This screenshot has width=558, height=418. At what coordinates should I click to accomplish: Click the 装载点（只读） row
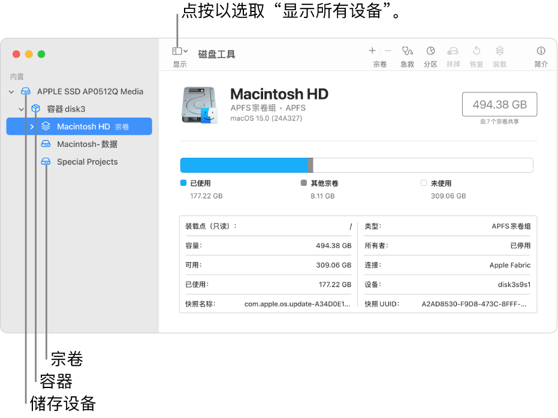(269, 226)
